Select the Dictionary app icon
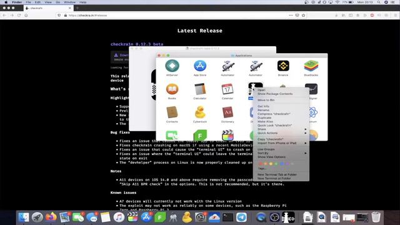Screen dimensions: 400x225 (x=227, y=112)
